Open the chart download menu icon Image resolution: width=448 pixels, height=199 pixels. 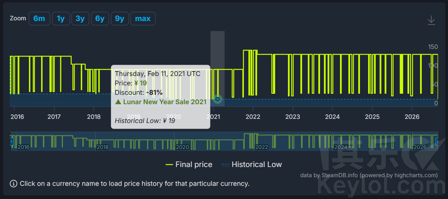pyautogui.click(x=431, y=21)
